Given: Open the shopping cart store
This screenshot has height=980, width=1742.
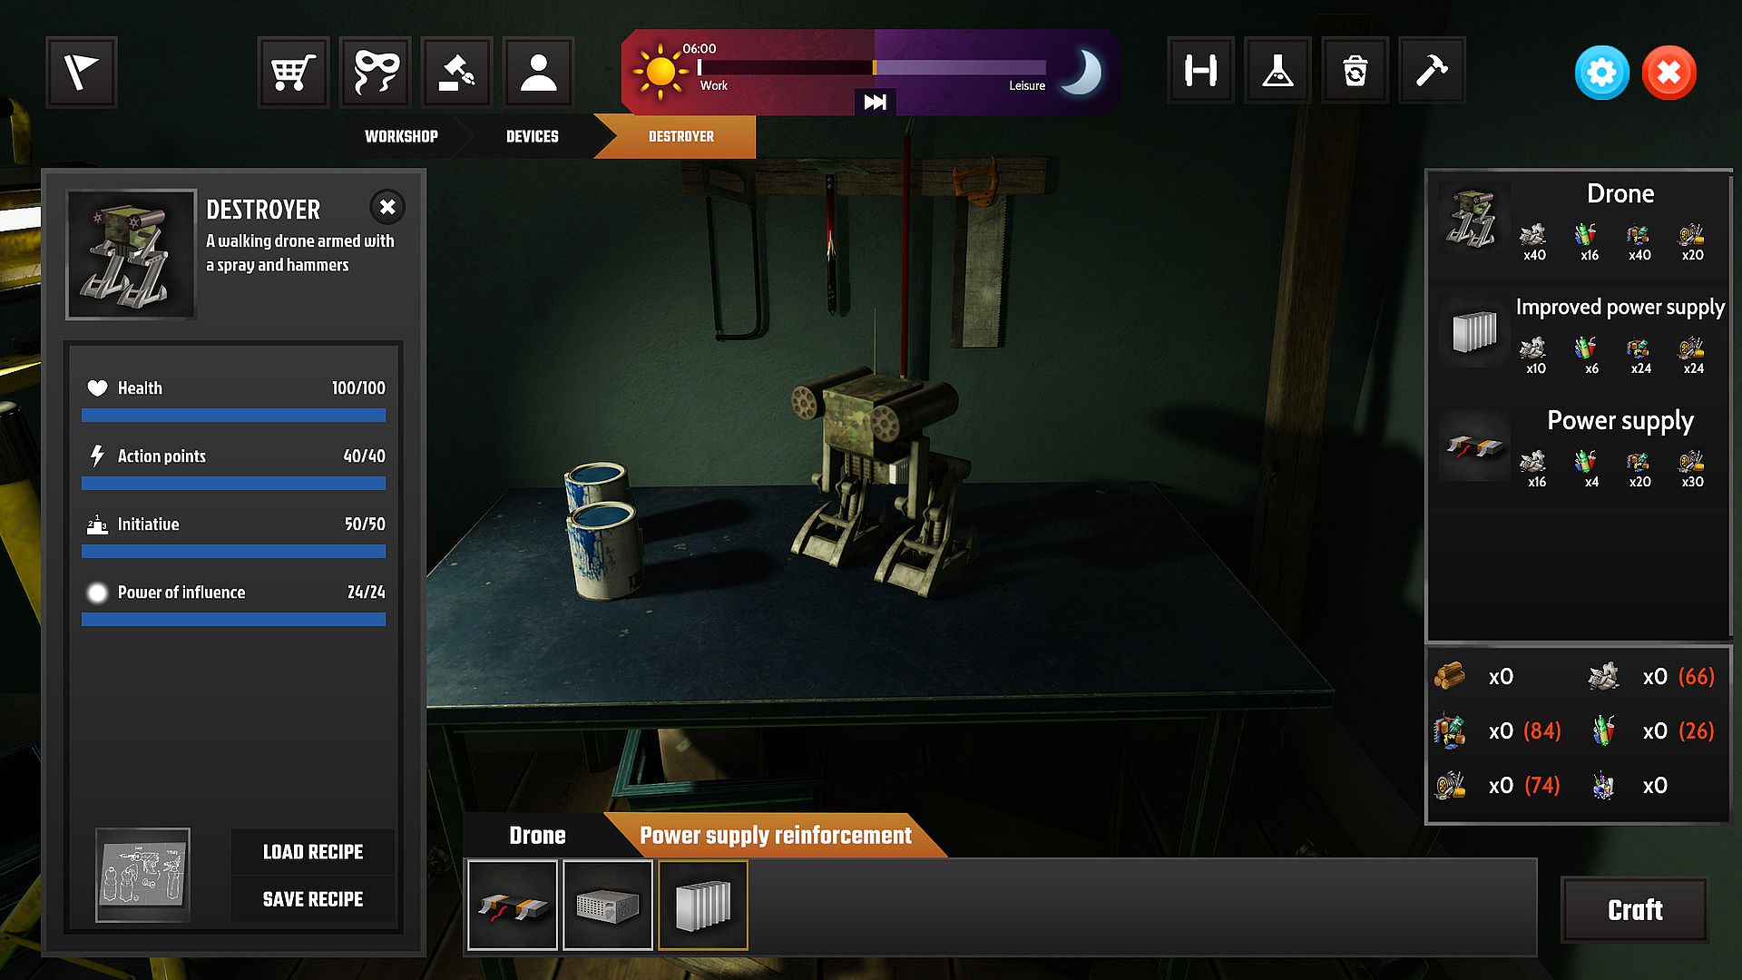Looking at the screenshot, I should point(292,73).
